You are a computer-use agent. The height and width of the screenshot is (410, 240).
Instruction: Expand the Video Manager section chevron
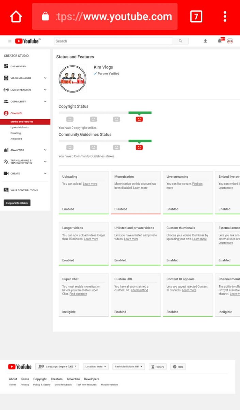(45, 78)
